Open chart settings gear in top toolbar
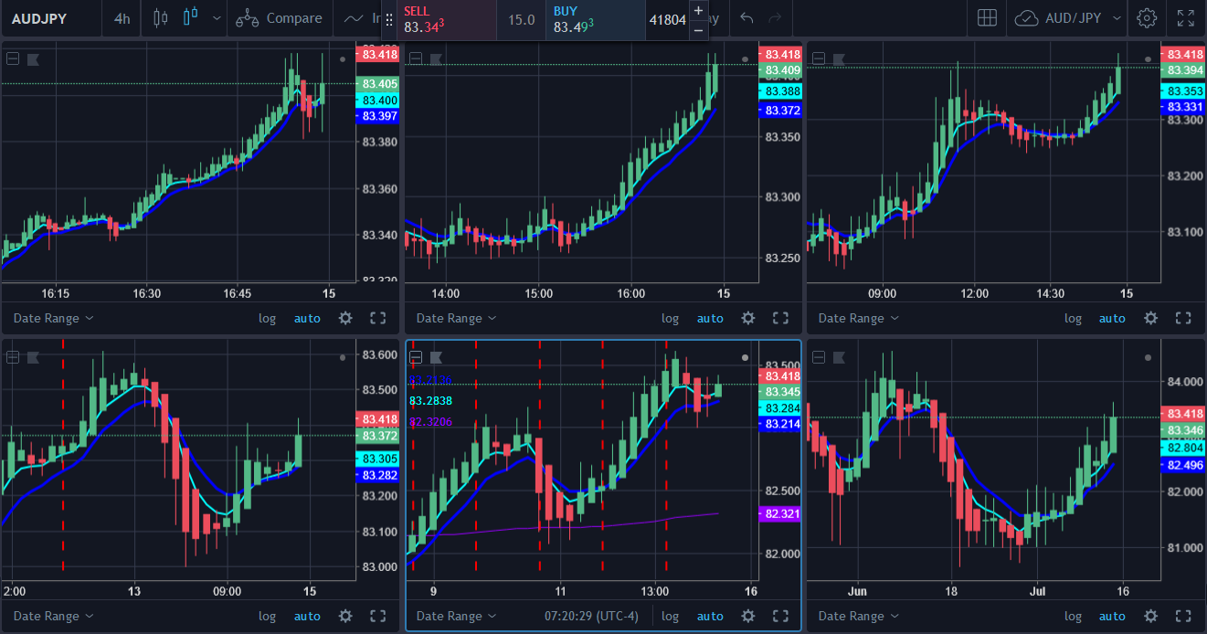The width and height of the screenshot is (1207, 634). pos(1147,18)
